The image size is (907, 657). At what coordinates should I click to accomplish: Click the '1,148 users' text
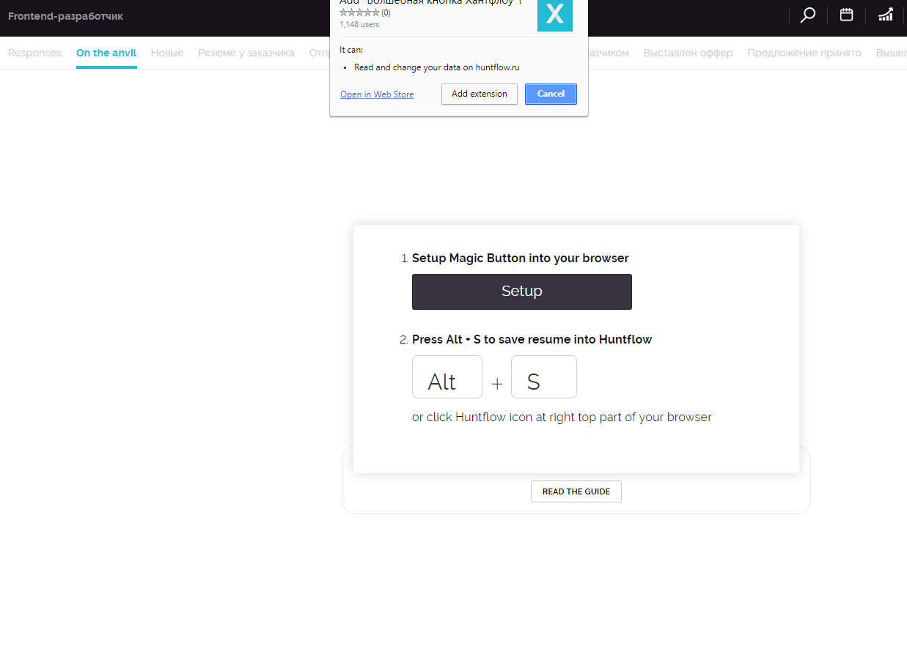359,24
